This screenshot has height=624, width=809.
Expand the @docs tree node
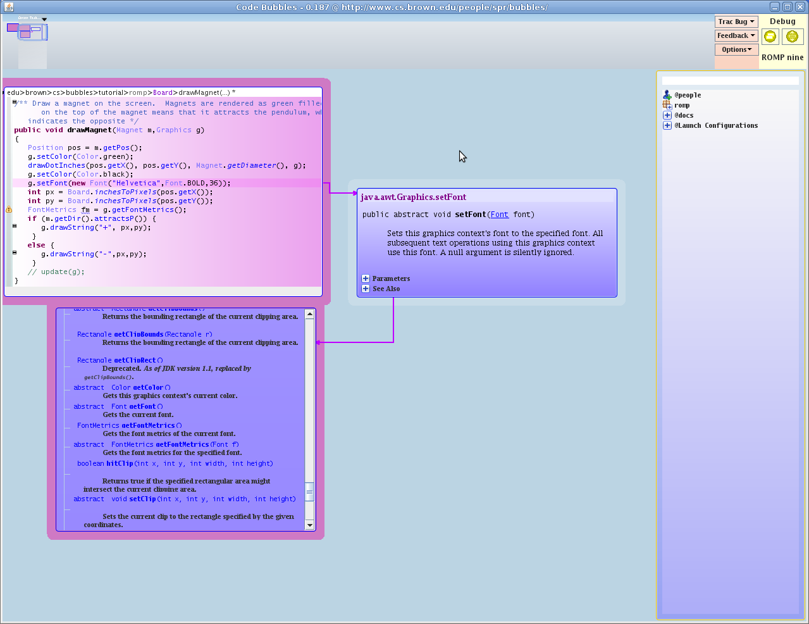coord(667,115)
